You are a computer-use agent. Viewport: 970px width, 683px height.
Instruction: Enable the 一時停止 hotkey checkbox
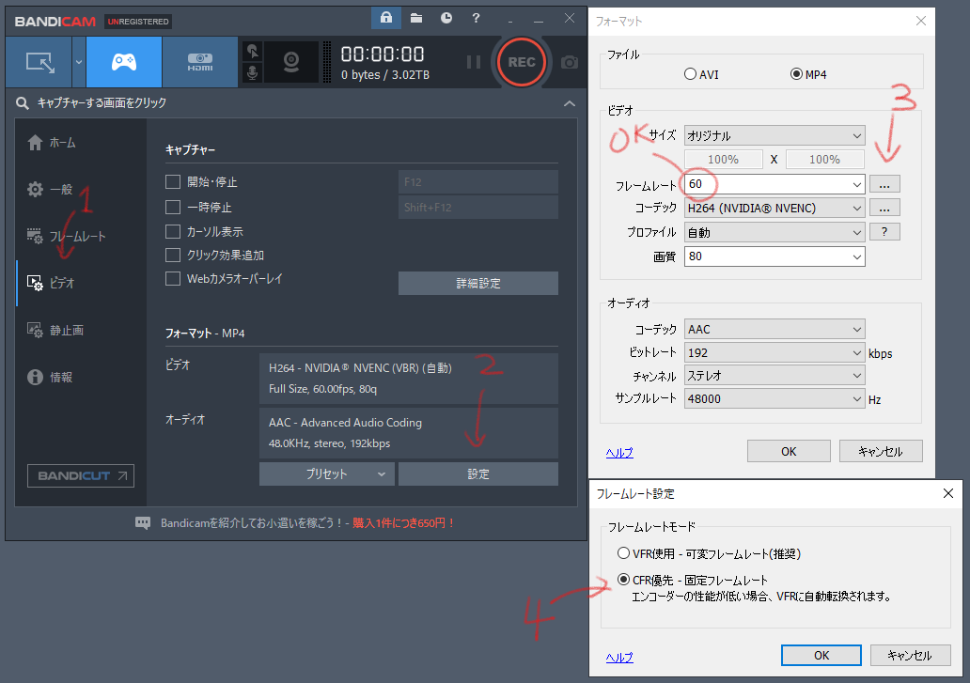(x=173, y=207)
